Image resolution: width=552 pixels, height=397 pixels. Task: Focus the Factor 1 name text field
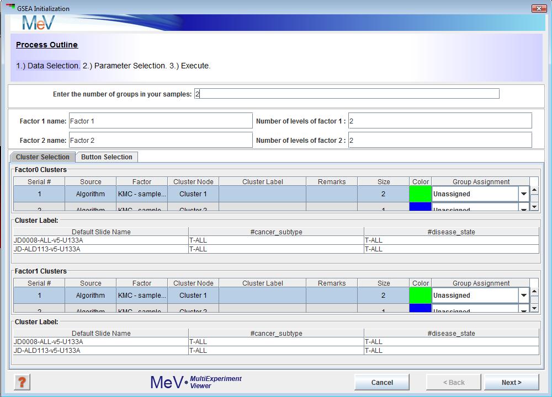pos(160,121)
